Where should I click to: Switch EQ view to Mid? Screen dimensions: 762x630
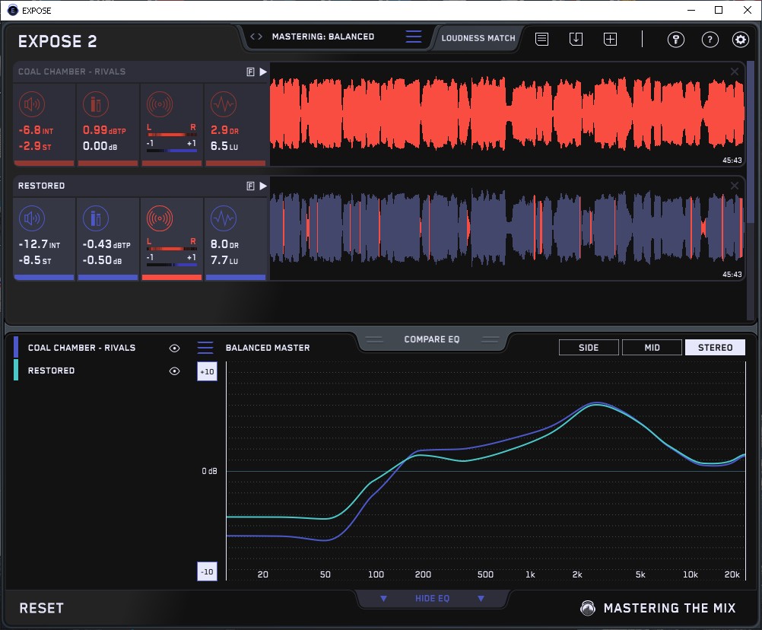[x=652, y=348]
